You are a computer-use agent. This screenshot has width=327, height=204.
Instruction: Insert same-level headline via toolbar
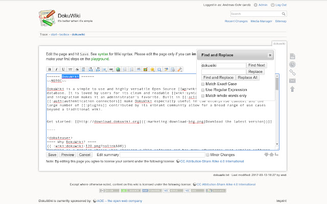coord(84,69)
